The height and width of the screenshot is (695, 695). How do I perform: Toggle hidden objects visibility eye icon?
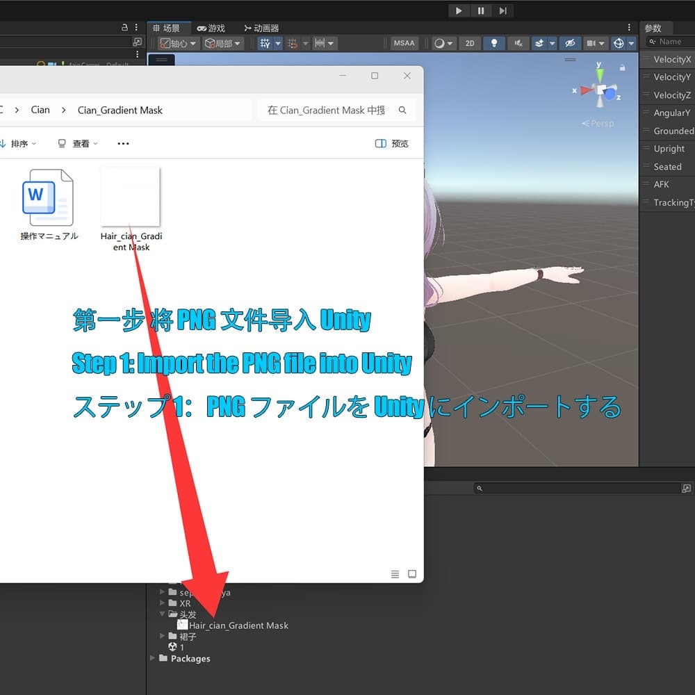click(570, 43)
